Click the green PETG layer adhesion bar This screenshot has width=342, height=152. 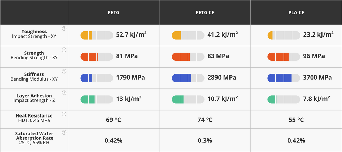[x=97, y=99]
